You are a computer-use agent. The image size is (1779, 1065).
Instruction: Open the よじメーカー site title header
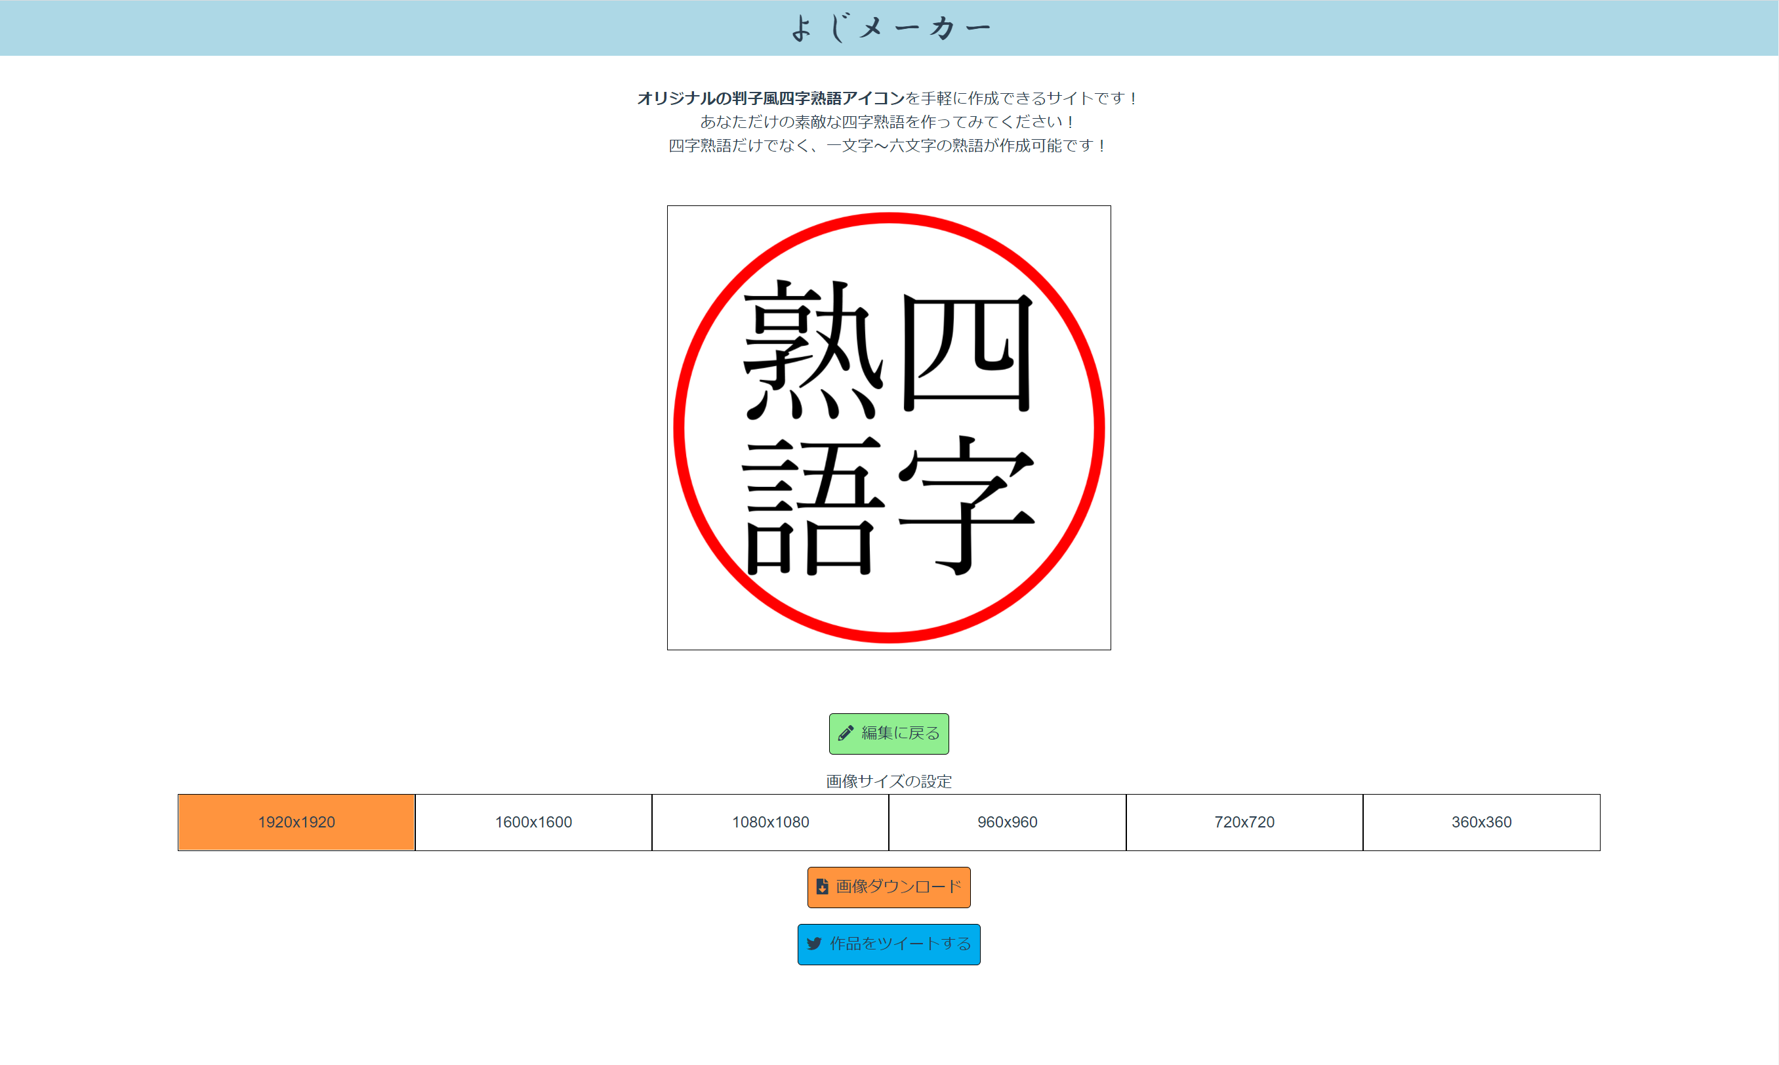[x=890, y=28]
